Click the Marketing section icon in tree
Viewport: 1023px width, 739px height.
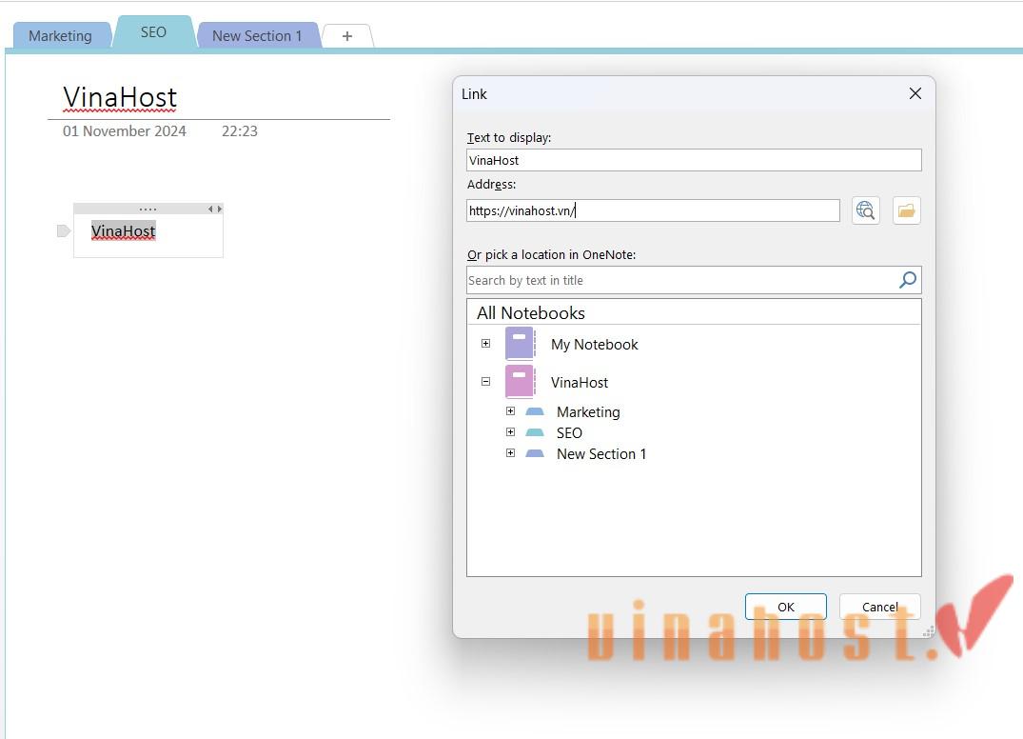[535, 411]
